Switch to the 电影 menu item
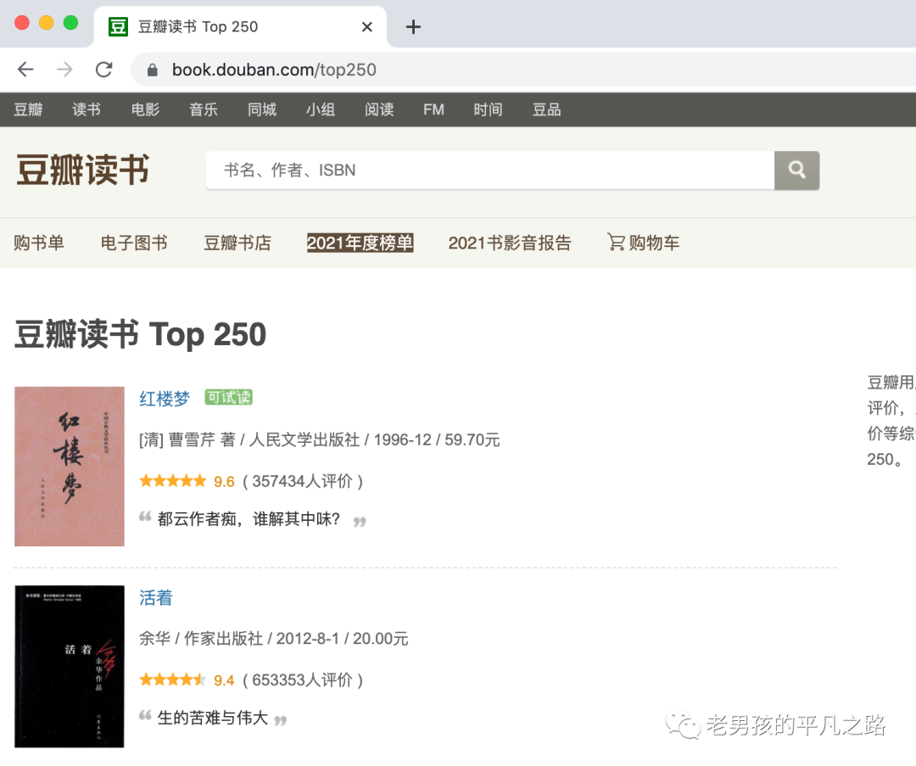Screen dimensions: 916x766 pos(144,109)
